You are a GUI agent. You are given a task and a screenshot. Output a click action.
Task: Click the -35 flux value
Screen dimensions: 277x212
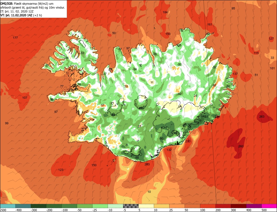coord(179,45)
